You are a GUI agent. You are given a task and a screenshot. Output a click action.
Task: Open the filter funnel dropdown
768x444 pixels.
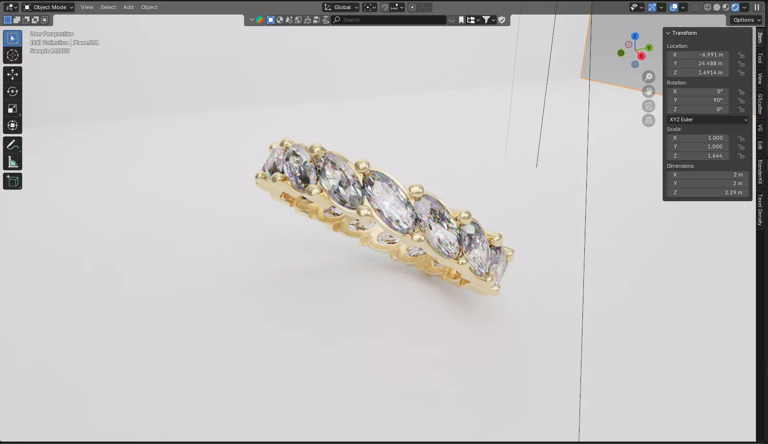point(489,20)
